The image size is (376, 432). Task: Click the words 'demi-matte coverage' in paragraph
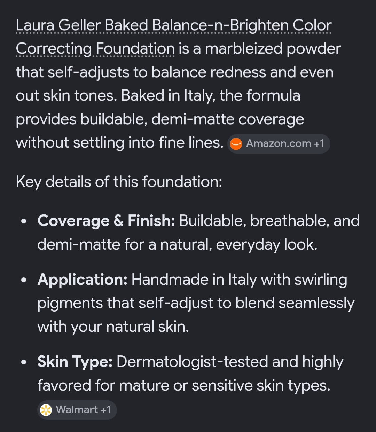(228, 119)
